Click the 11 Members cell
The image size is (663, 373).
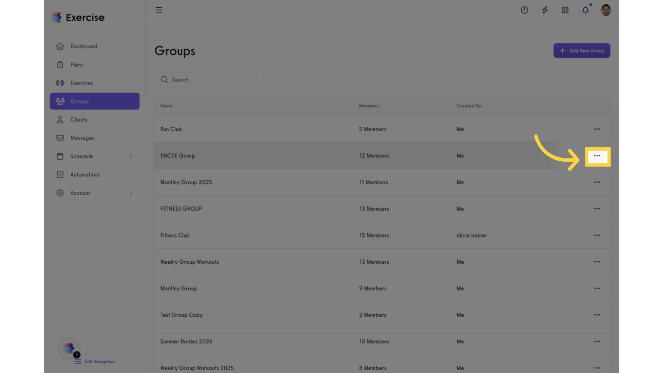click(x=373, y=182)
